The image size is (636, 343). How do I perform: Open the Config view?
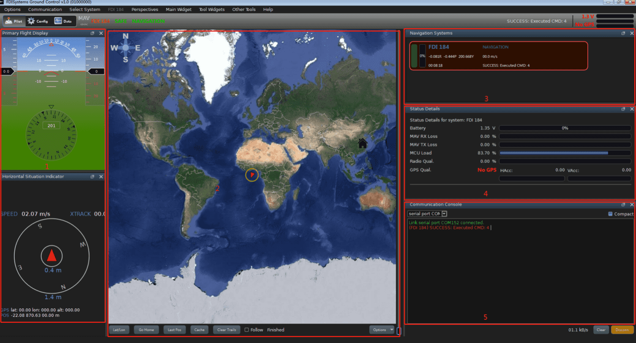38,21
